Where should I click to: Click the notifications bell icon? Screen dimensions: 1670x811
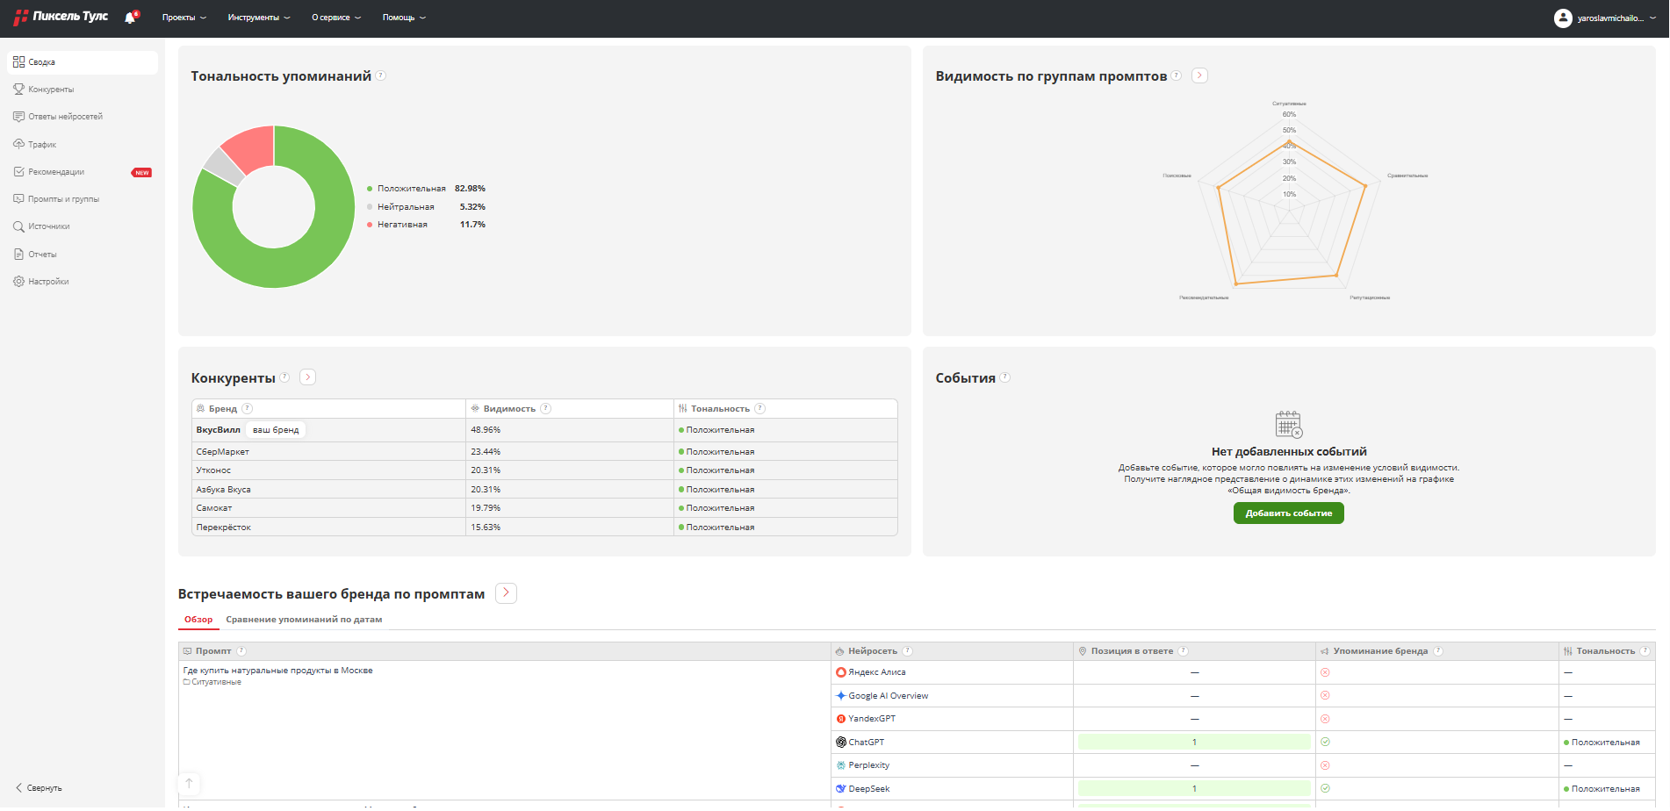pos(130,18)
